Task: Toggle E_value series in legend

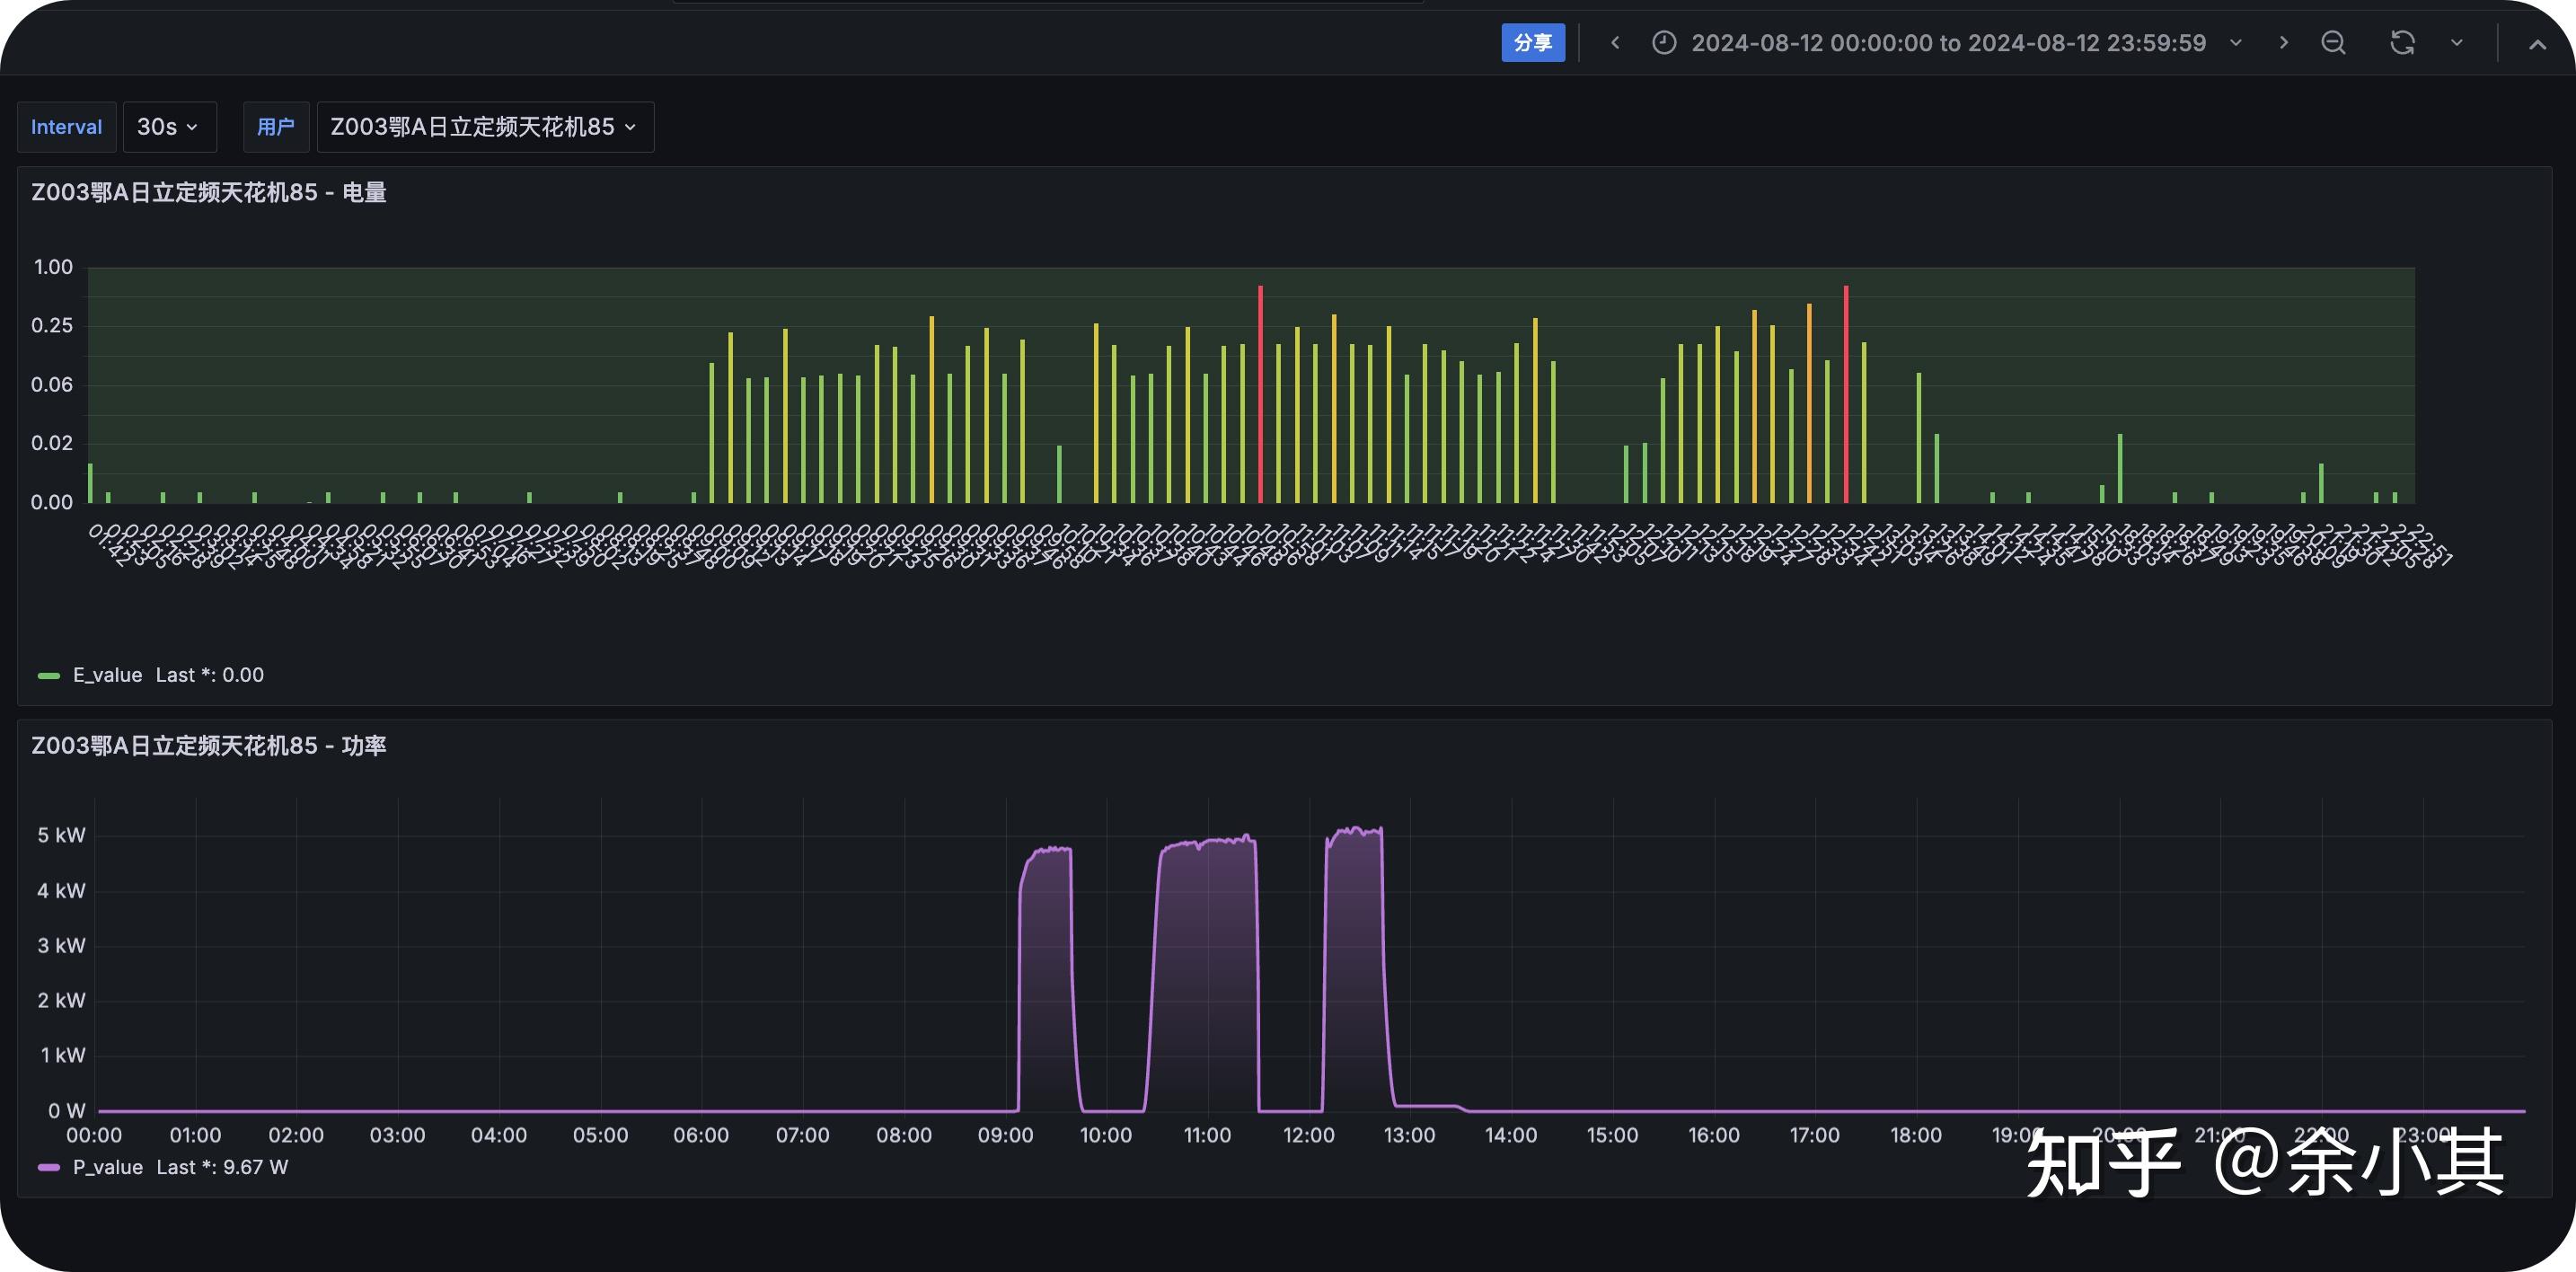Action: [x=107, y=675]
